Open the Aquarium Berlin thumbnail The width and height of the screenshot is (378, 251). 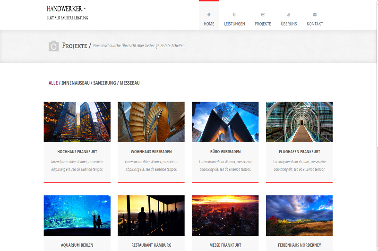77,216
